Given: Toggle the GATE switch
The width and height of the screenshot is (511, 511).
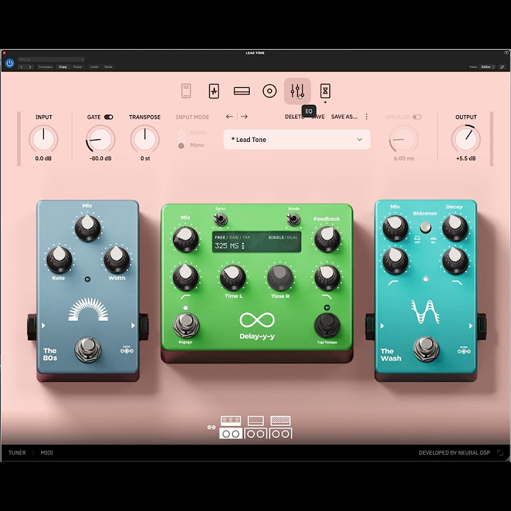Looking at the screenshot, I should pos(109,117).
